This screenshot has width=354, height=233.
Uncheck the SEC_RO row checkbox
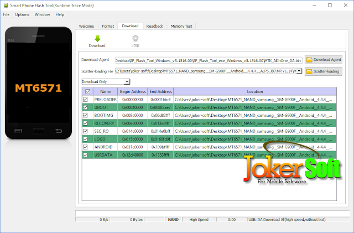tap(85, 131)
